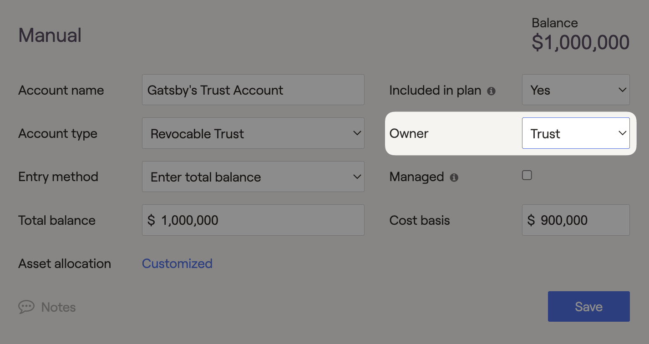The image size is (649, 344).
Task: Click the Owner dropdown chevron arrow
Action: tap(622, 133)
